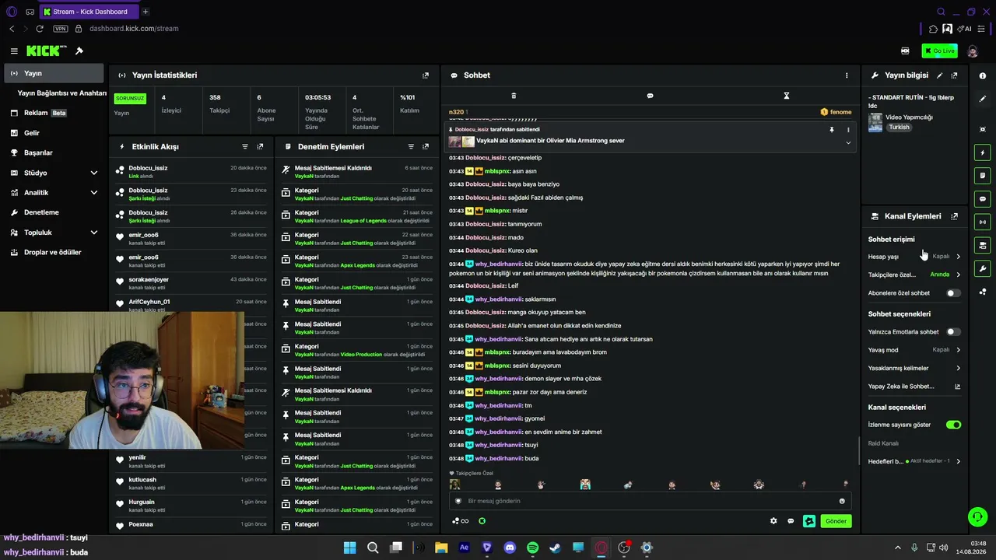This screenshot has width=996, height=560.
Task: Click the Kick logo
Action: pyautogui.click(x=46, y=51)
